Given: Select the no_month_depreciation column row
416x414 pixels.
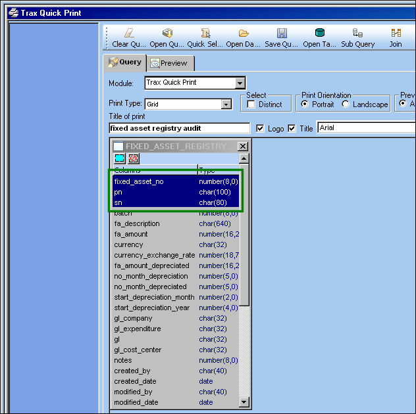Looking at the screenshot, I should click(176, 276).
